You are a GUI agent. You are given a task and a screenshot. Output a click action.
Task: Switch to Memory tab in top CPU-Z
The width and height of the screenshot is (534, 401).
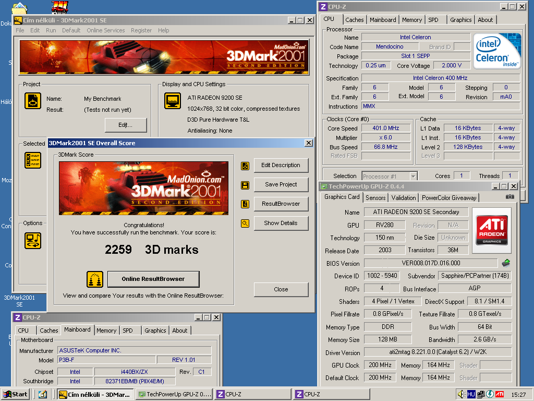pos(412,20)
